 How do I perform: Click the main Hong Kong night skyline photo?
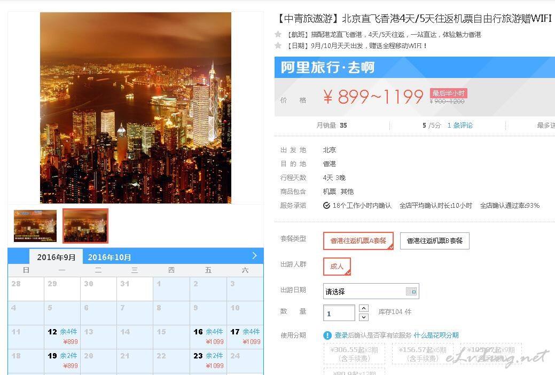click(136, 108)
